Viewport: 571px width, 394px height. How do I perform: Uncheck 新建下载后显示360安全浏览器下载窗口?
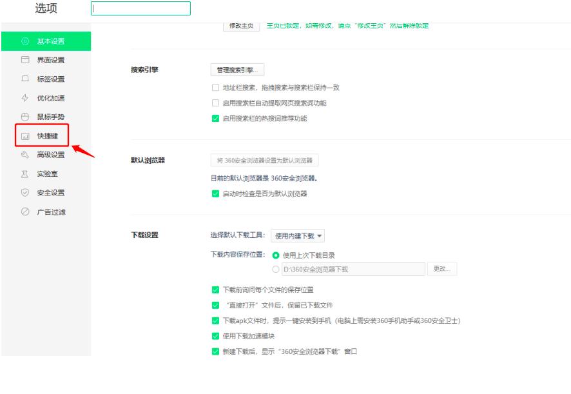click(x=215, y=351)
